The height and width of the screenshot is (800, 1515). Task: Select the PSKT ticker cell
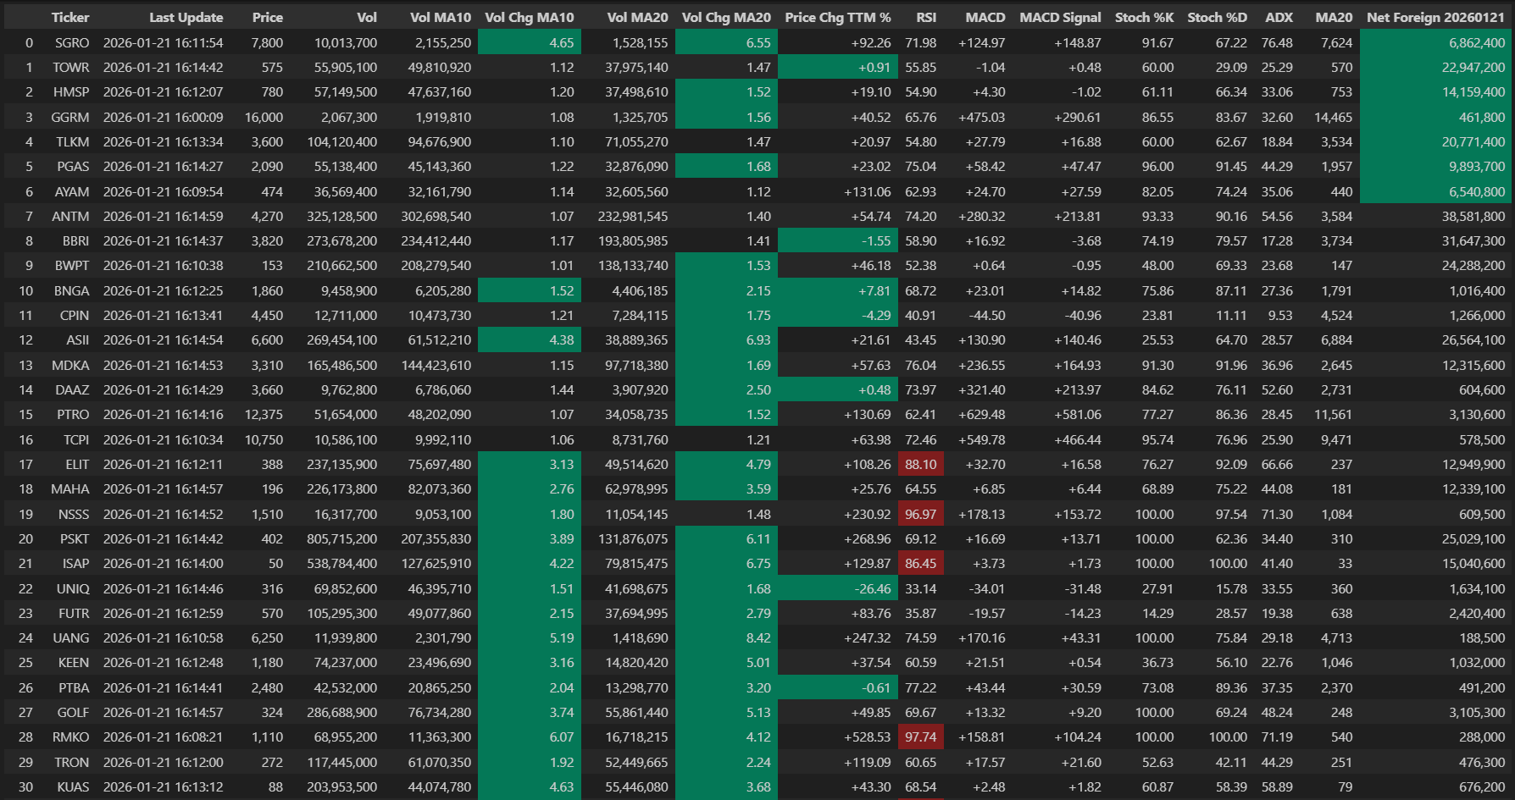click(x=75, y=538)
